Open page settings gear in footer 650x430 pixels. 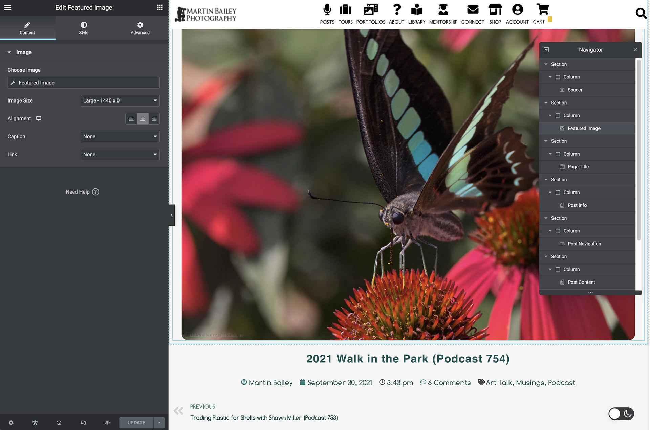pyautogui.click(x=11, y=423)
